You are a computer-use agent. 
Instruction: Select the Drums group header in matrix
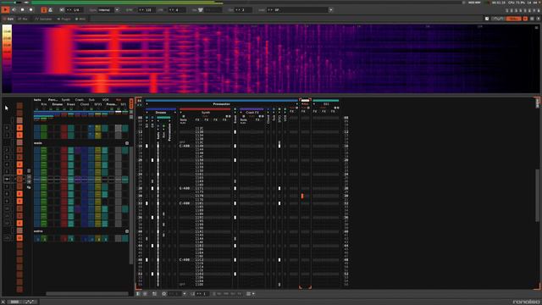click(x=57, y=104)
